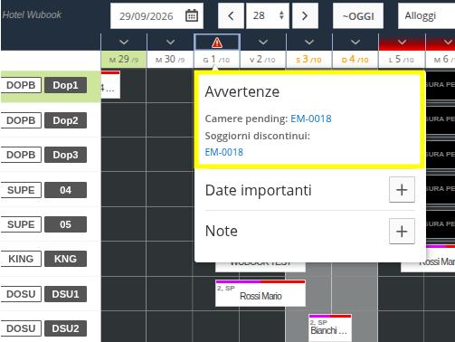Click the Dop3 room label

[x=65, y=155]
